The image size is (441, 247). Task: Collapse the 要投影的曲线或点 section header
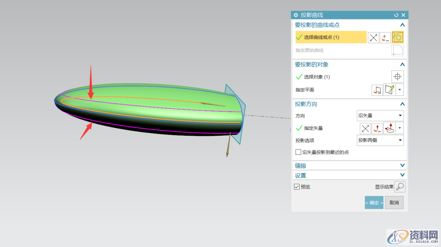pos(402,25)
